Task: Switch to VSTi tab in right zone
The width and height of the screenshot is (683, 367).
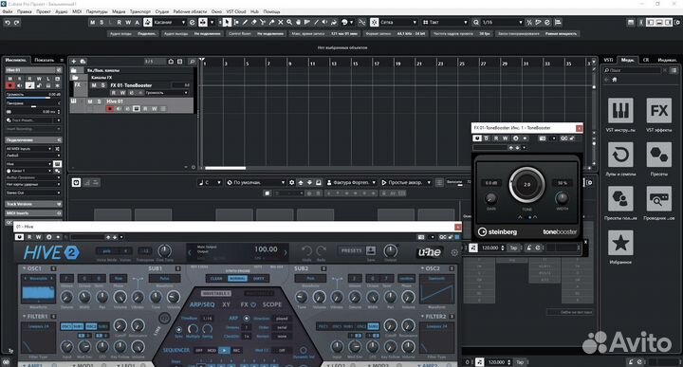Action: (x=608, y=60)
